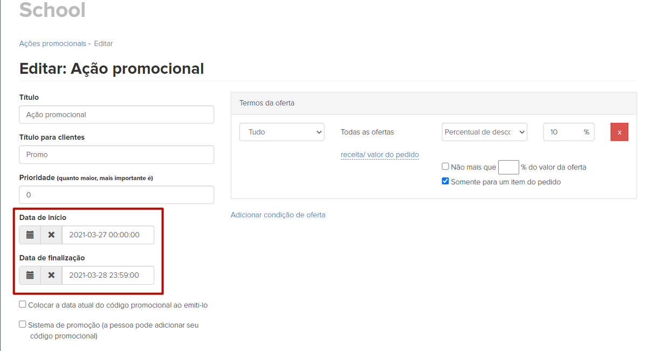Uncheck 'Somente para um item do pedido'
647x351 pixels.
click(x=445, y=181)
